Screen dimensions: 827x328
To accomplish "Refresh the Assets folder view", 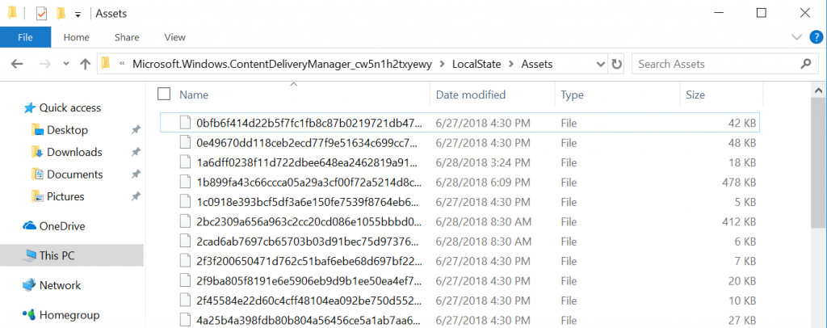I will click(616, 65).
